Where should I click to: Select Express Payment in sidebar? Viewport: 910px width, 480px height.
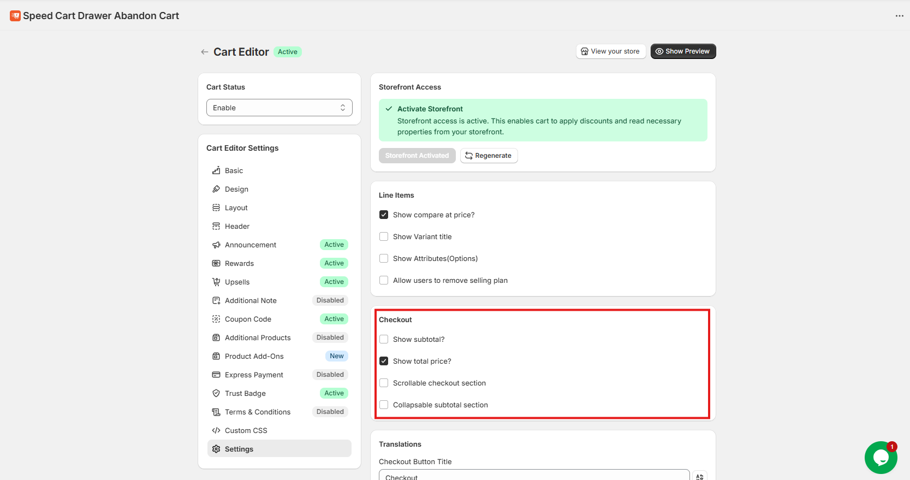point(254,375)
